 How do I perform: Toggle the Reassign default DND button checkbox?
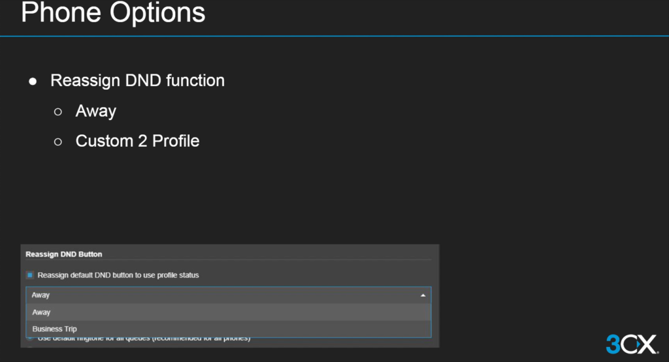pos(30,275)
